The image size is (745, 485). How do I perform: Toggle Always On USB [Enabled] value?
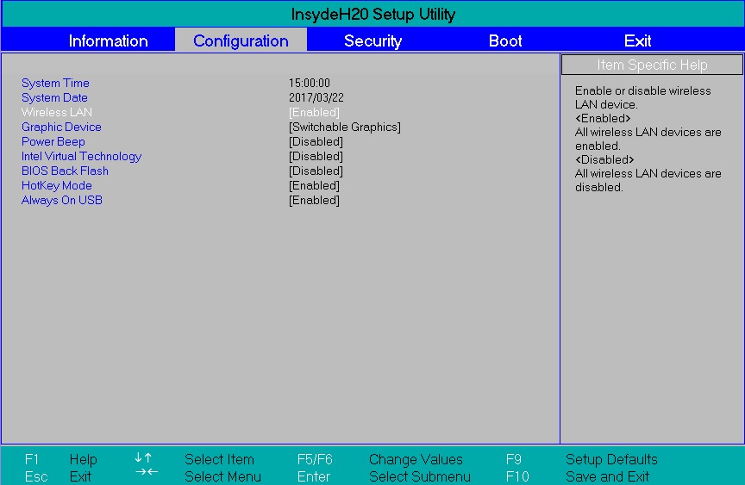click(314, 200)
